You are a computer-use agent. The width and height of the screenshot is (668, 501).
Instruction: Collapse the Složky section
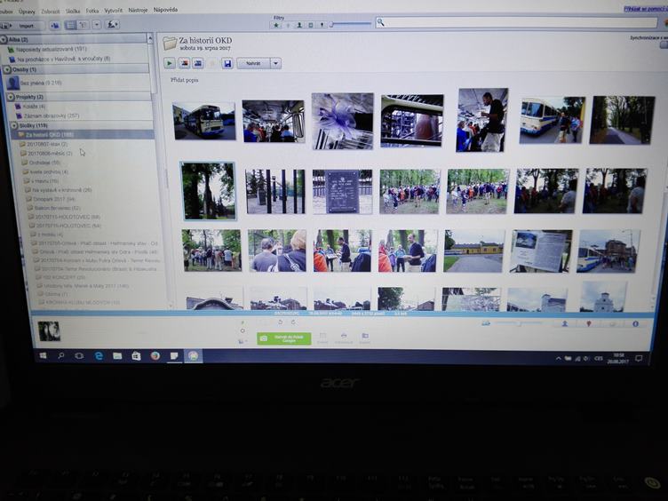15,125
